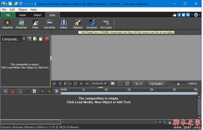
Task: Switch to the green File ribbon tab
Action: [8, 15]
